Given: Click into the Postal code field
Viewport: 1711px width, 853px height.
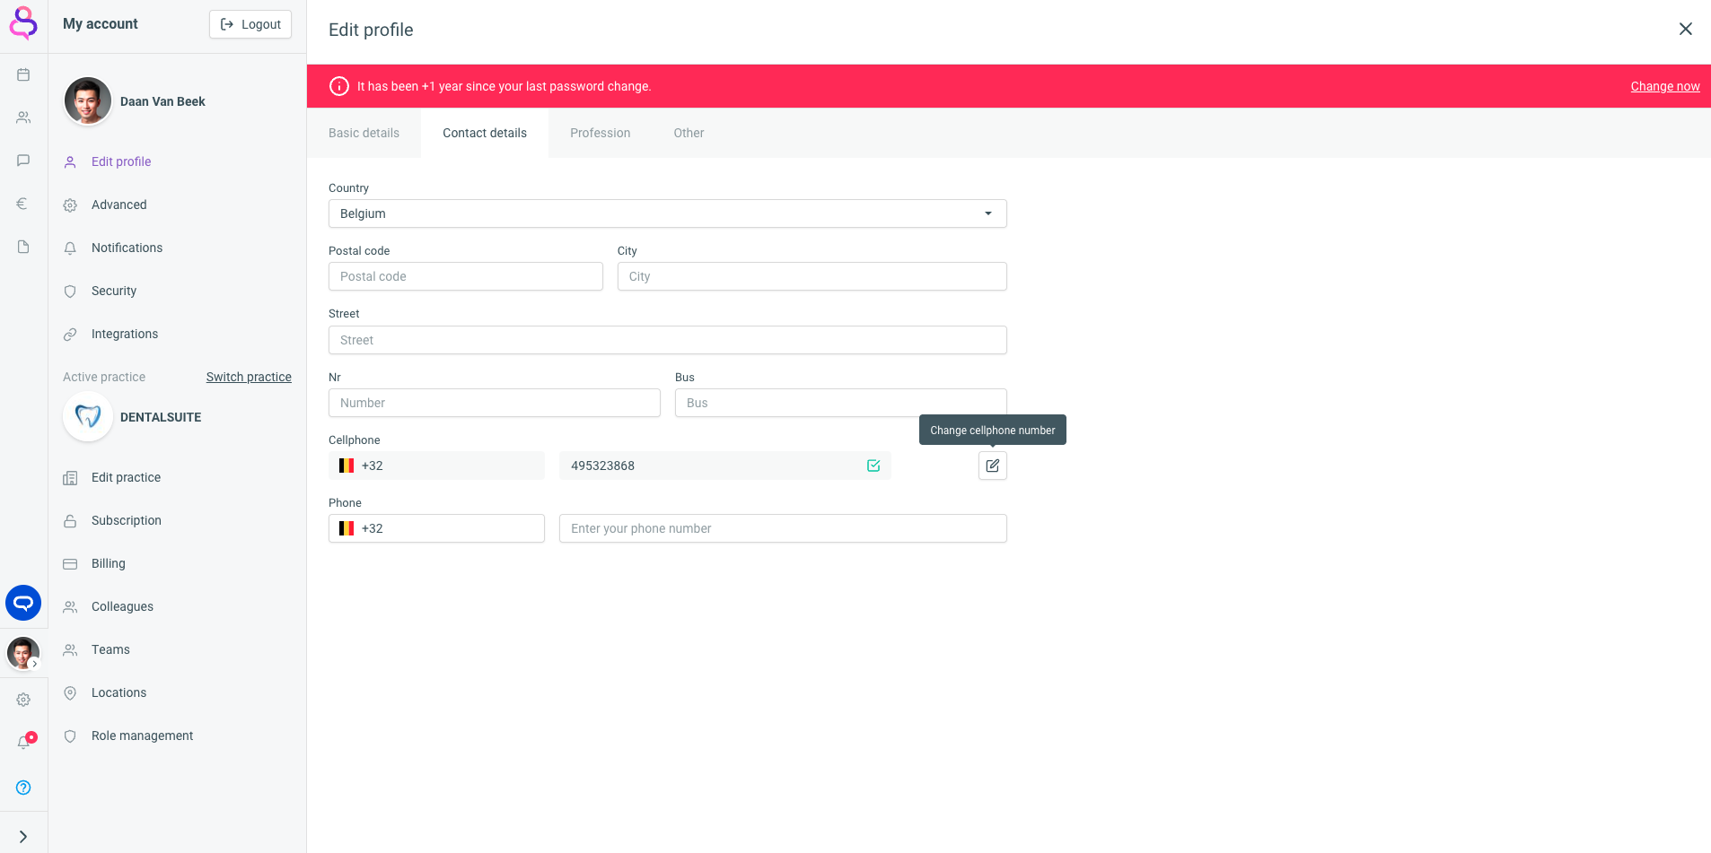Looking at the screenshot, I should (x=465, y=276).
